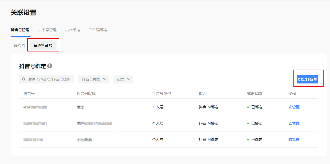Click the 抖音号昵称 column header

pos(86,94)
